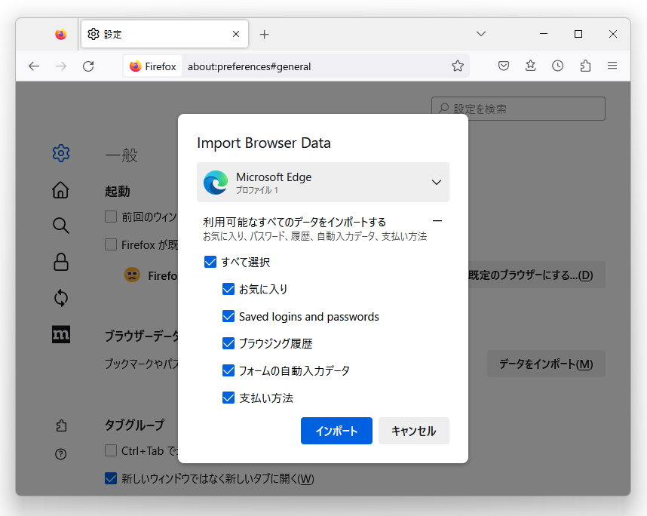The image size is (647, 516).
Task: Uncheck すべて選択 in the import dialog
Action: point(210,262)
